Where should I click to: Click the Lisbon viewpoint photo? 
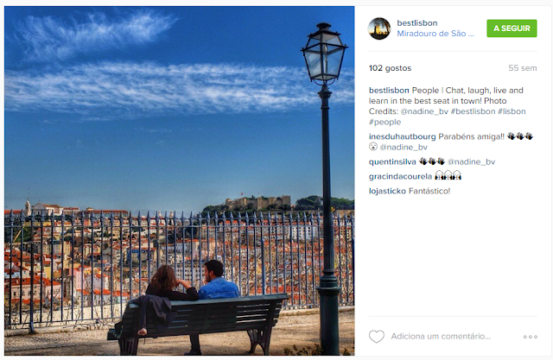click(179, 180)
